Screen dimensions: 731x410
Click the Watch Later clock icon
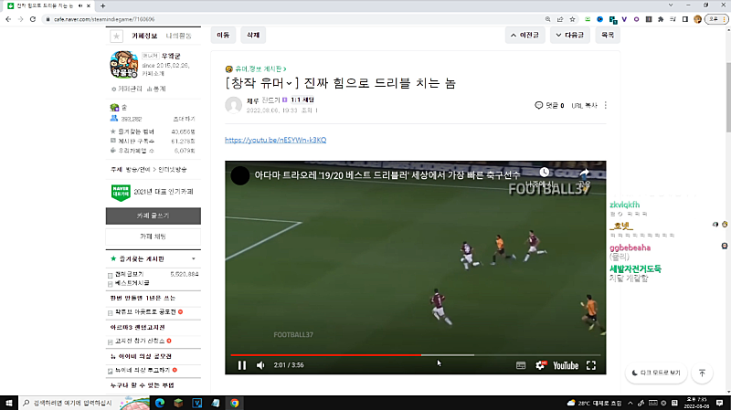[x=544, y=173]
